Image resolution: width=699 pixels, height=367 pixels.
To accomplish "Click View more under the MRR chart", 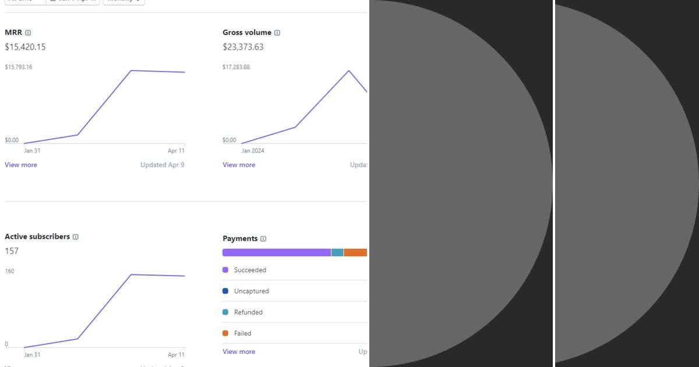I will click(x=20, y=165).
